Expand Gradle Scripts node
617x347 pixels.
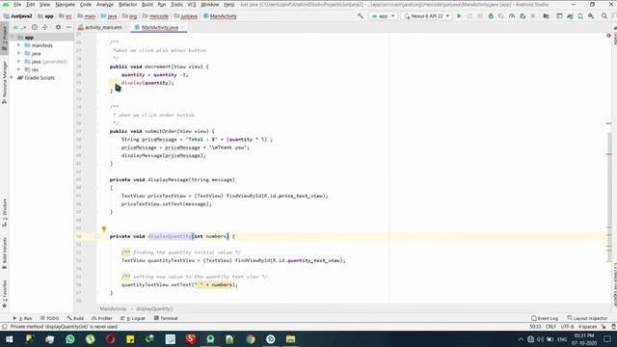[12, 77]
